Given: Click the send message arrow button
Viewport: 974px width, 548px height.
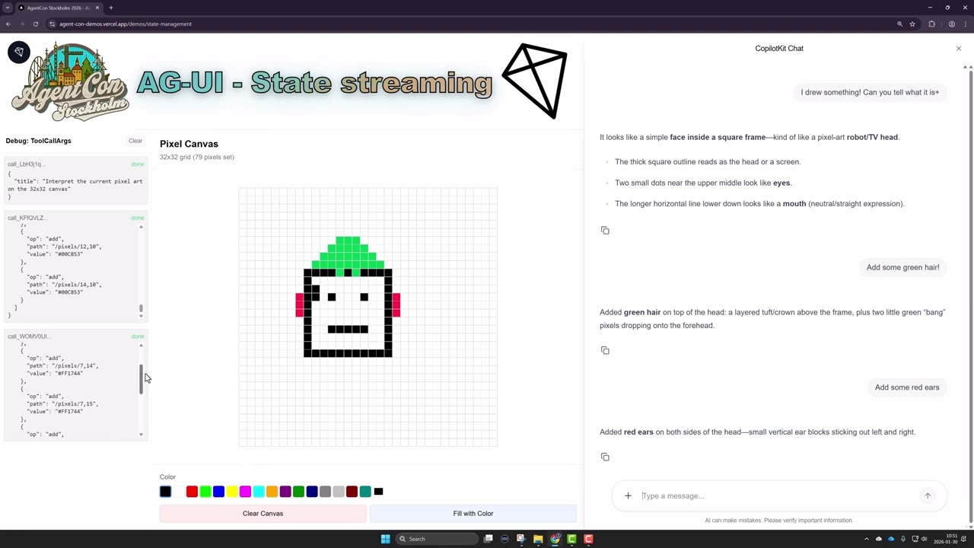Looking at the screenshot, I should [927, 495].
